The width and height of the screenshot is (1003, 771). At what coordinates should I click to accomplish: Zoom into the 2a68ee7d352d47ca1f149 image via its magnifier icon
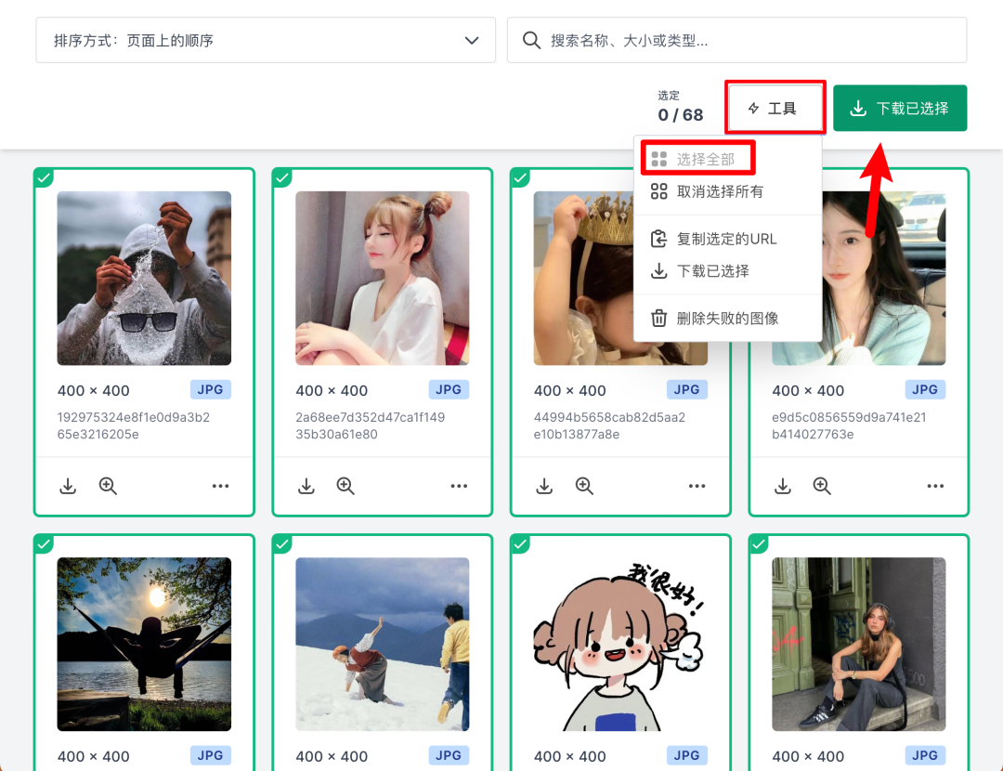[345, 486]
